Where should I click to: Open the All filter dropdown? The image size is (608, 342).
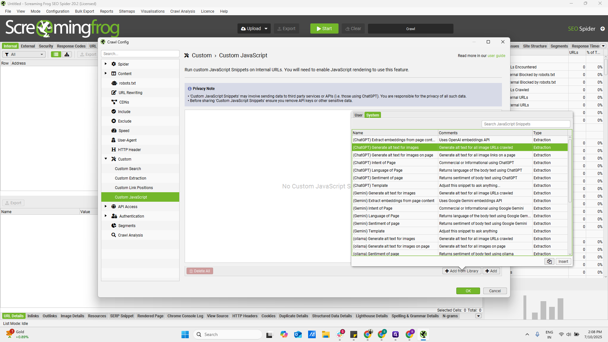tap(24, 54)
